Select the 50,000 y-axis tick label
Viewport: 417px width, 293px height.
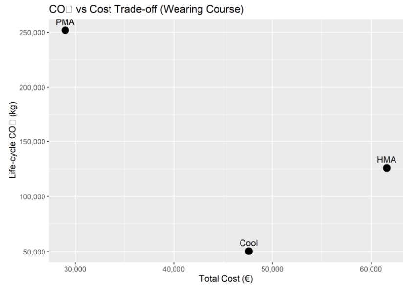[x=34, y=252]
